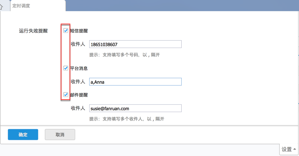Click the 运行失败提醒 section label
299x156 pixels.
tap(33, 31)
